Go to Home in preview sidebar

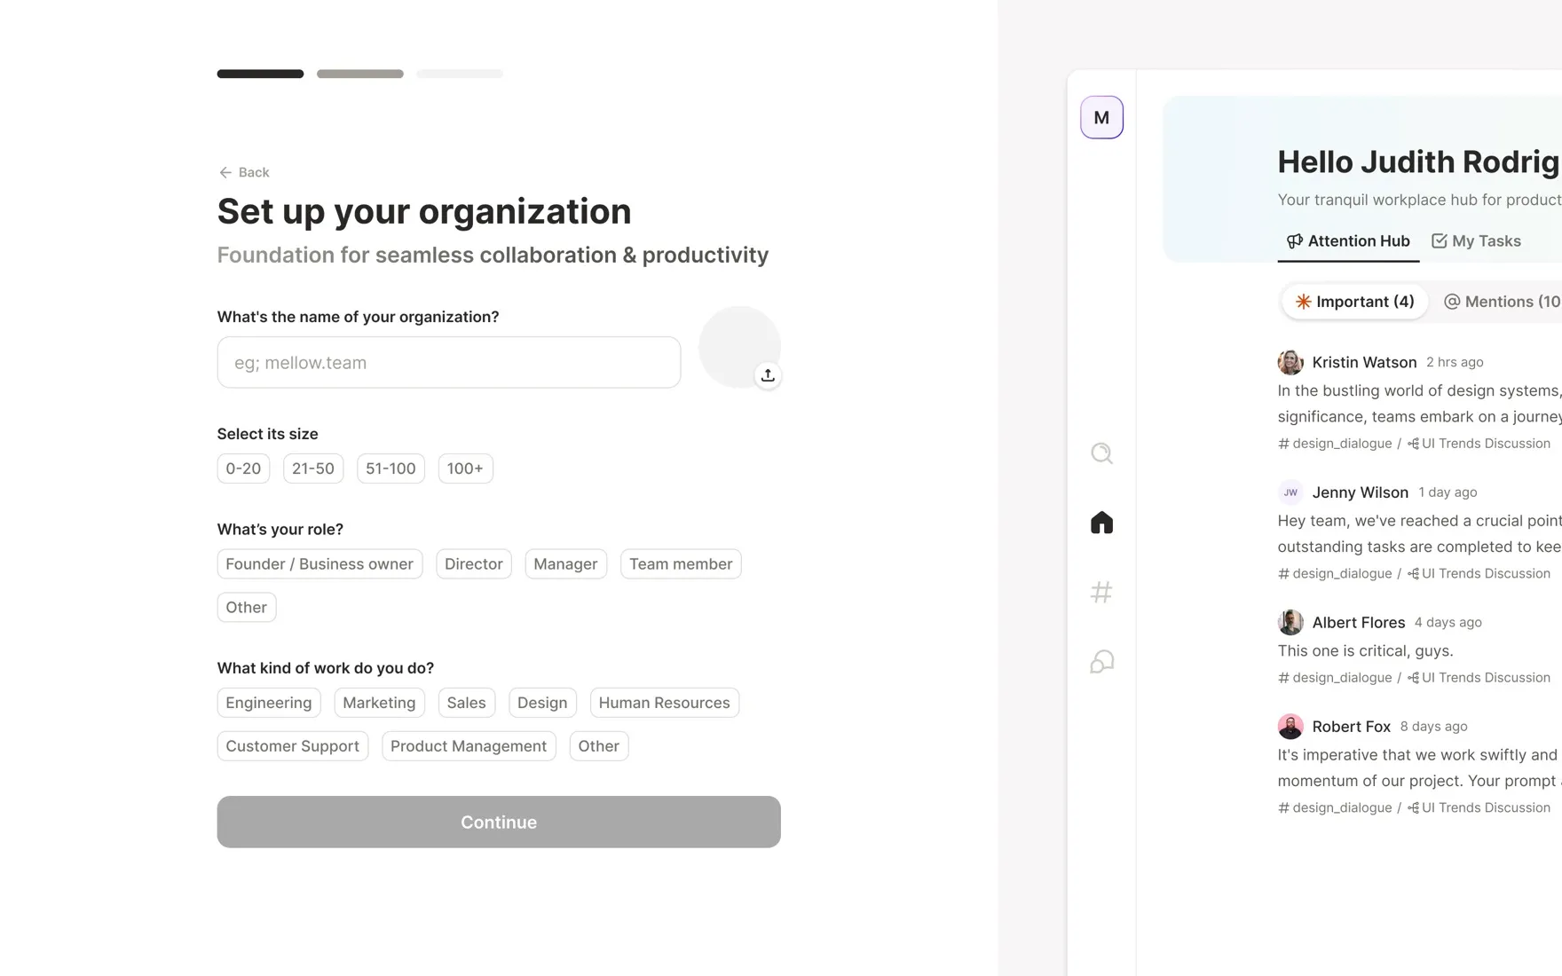[x=1101, y=523]
